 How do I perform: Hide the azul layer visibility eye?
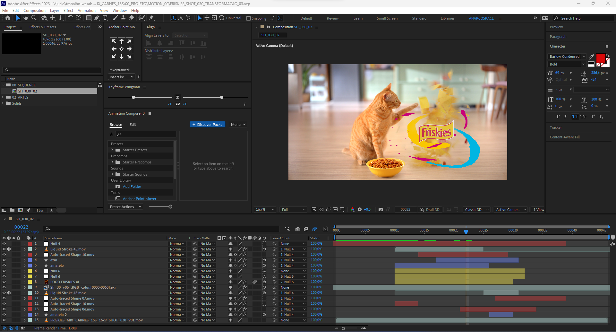pyautogui.click(x=4, y=260)
